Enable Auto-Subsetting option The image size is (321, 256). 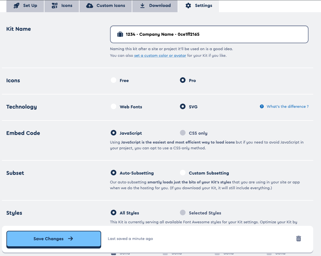[x=113, y=173]
